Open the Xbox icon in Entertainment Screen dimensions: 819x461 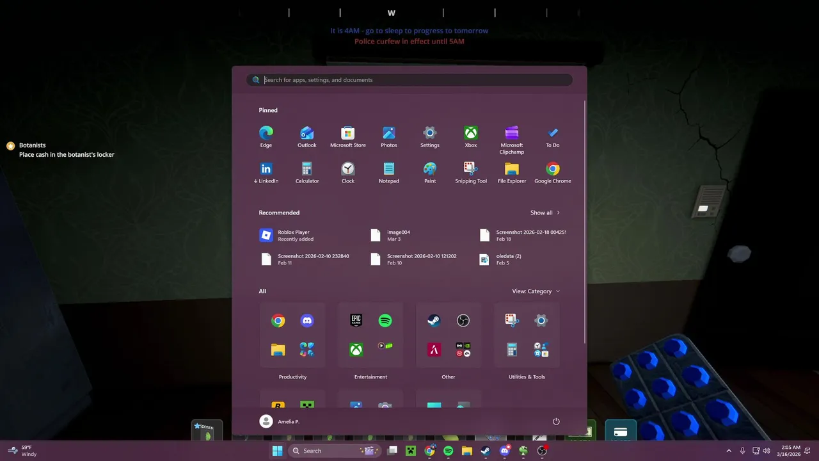(x=356, y=350)
